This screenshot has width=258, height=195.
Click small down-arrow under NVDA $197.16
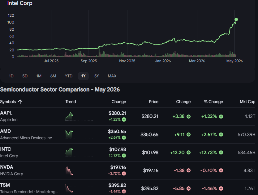(124, 174)
